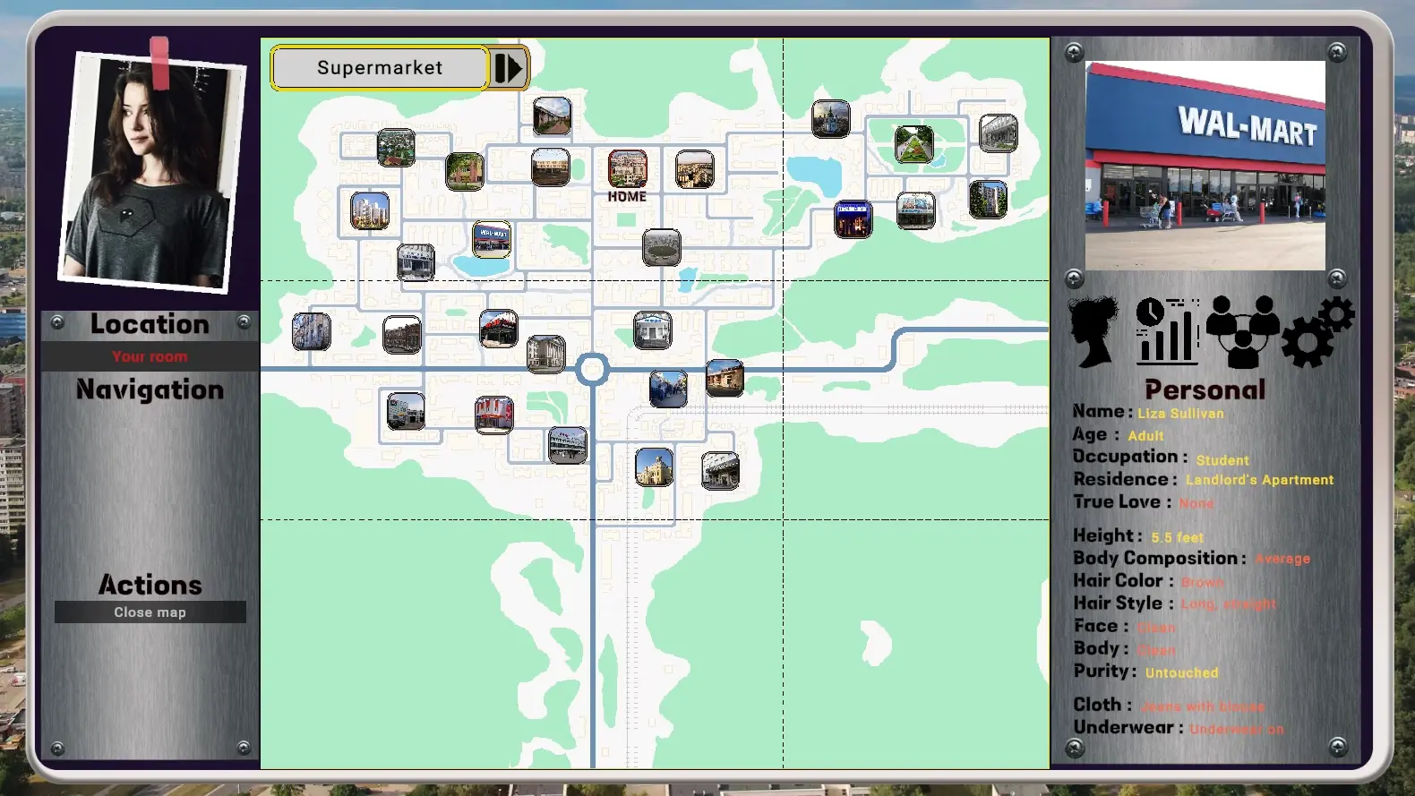The image size is (1415, 796).
Task: Click the HOME location icon on map
Action: (x=627, y=168)
